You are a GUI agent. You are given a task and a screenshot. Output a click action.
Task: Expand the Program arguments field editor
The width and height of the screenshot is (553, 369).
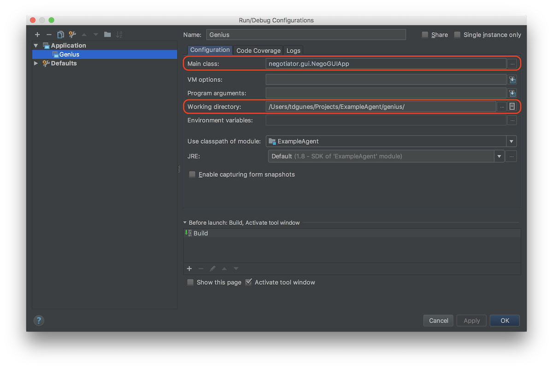coord(512,93)
